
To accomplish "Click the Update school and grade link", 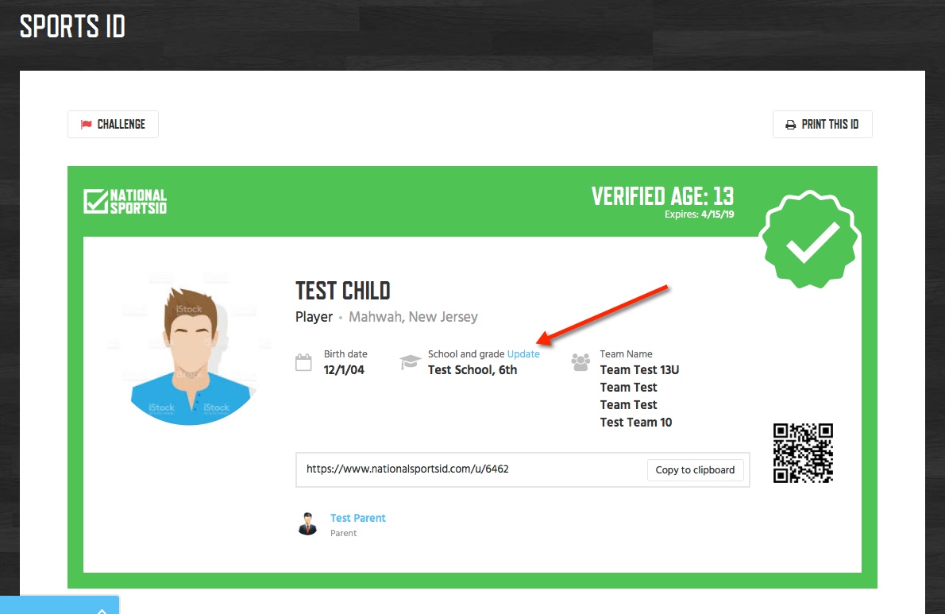I will click(523, 353).
